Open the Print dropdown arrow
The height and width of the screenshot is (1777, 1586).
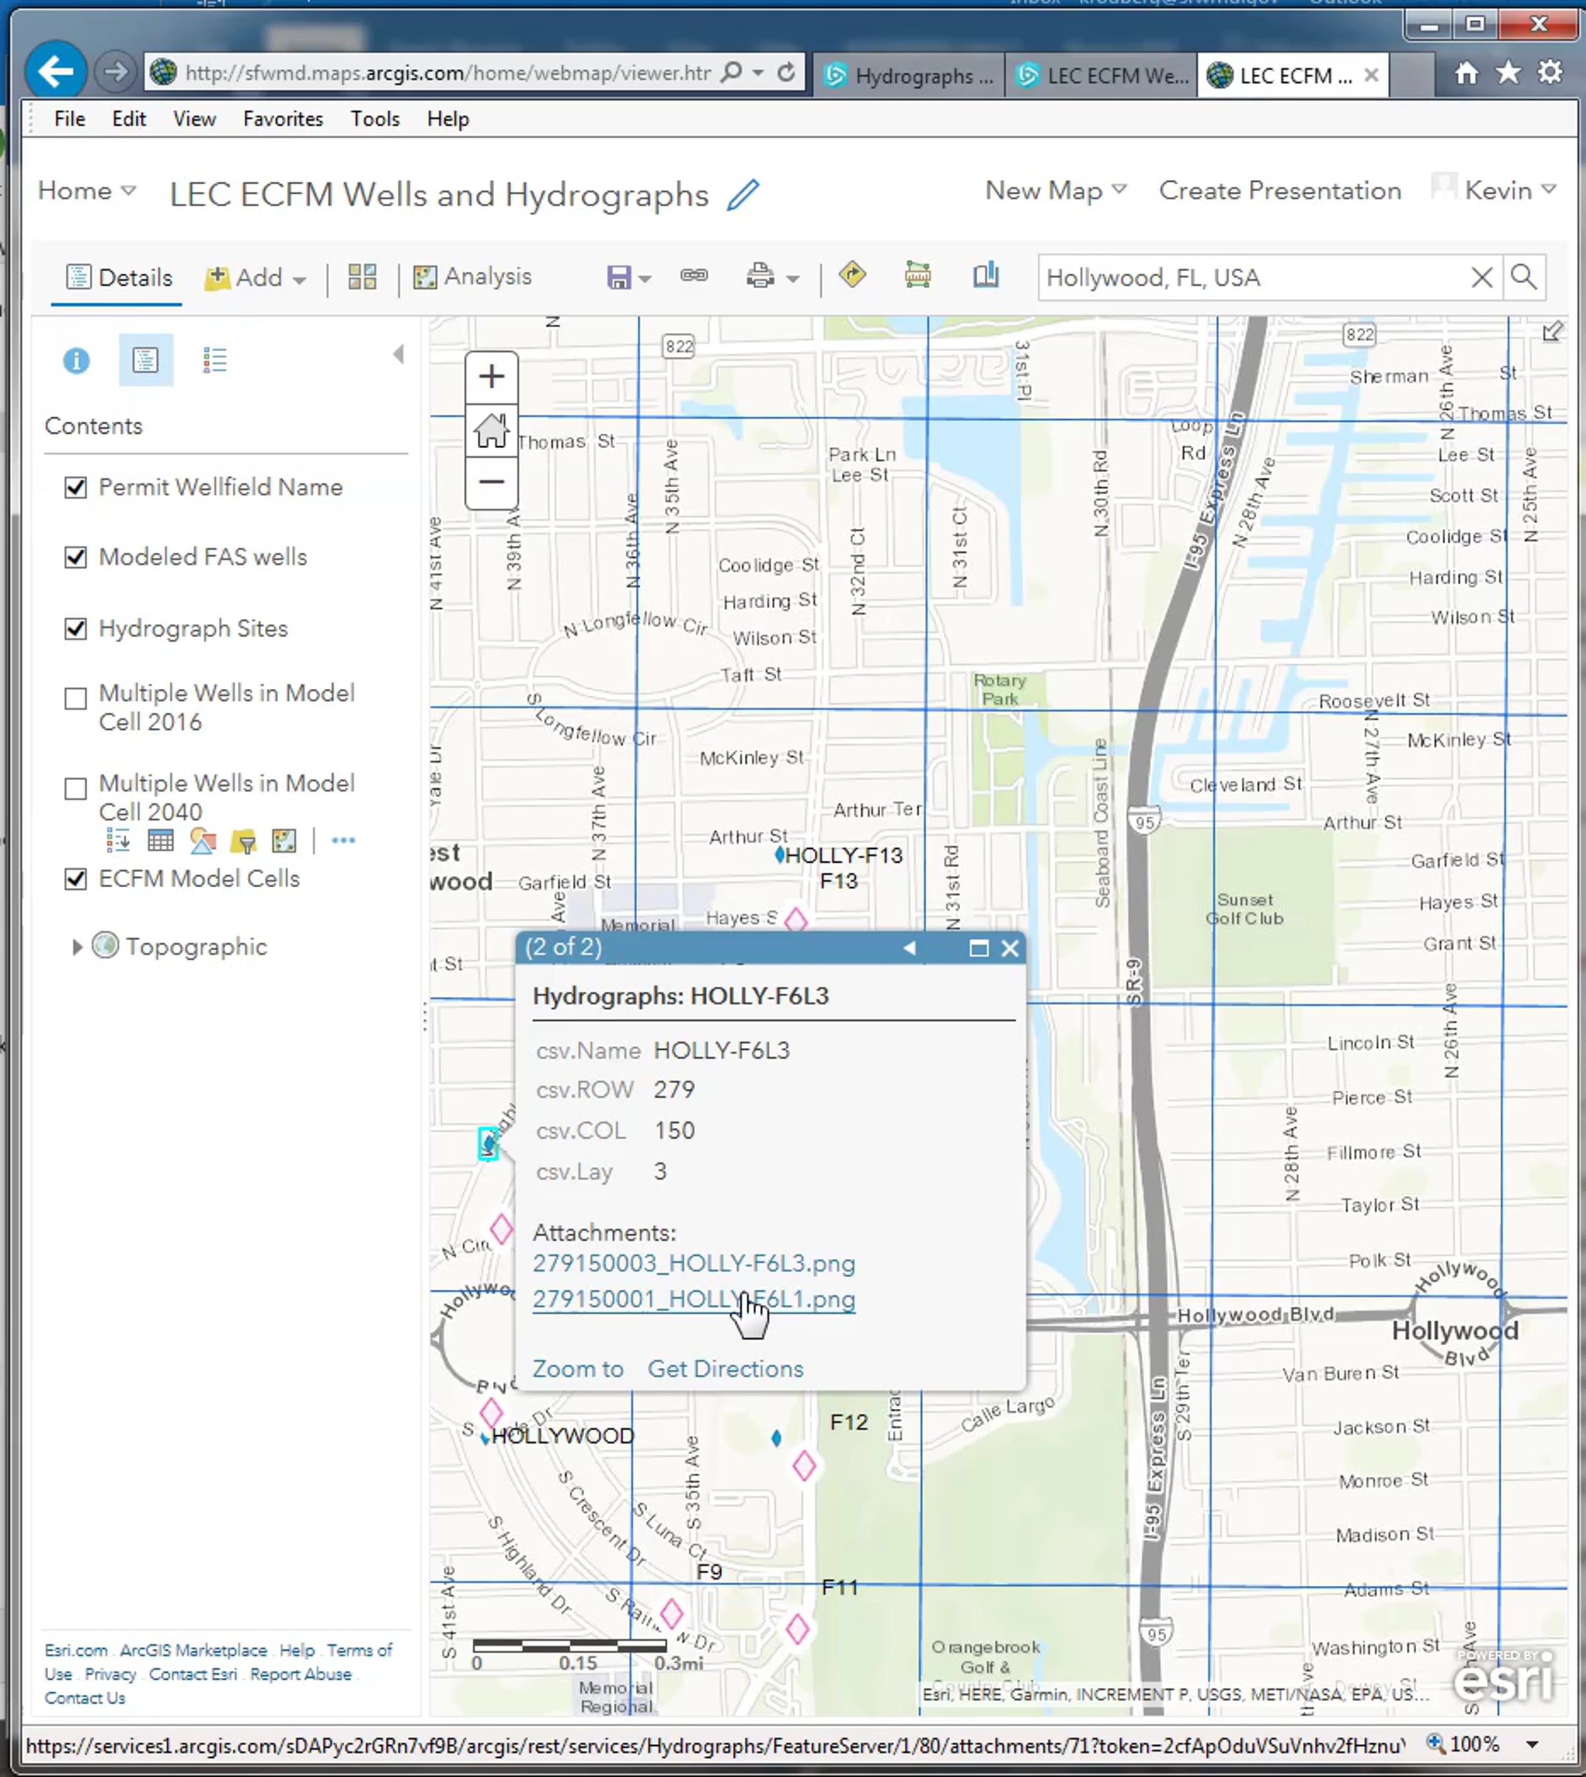coord(792,279)
